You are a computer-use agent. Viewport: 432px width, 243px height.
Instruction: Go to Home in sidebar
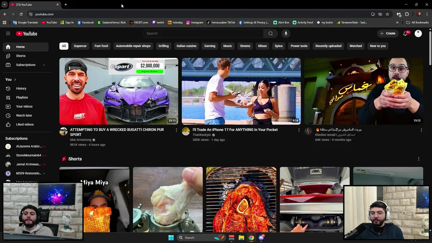[x=26, y=47]
